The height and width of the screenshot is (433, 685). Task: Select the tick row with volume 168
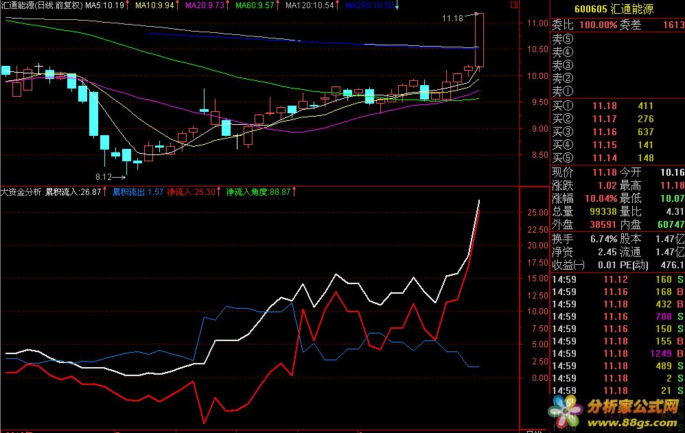[617, 292]
